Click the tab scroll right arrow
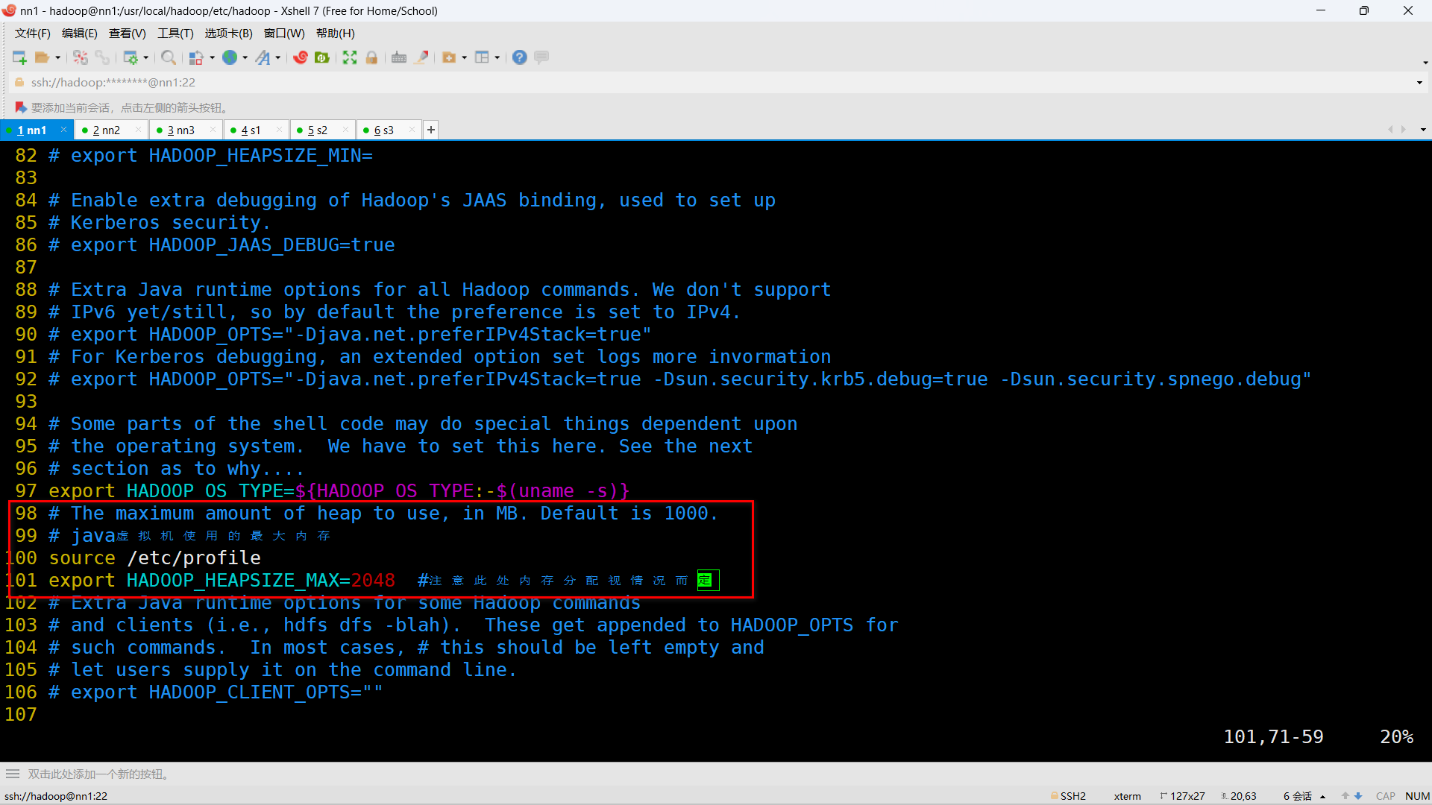The image size is (1432, 805). 1404,130
